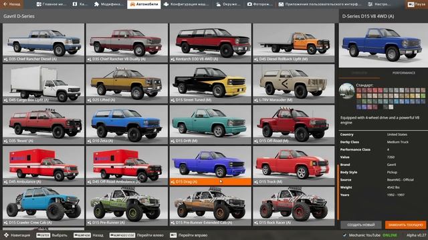Click the D-Series D15 V8 4WD preview image
Image resolution: width=428 pixels, height=240 pixels.
point(383,45)
